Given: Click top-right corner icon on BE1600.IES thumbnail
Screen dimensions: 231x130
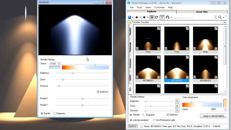Looking at the screenshot, I should point(216,57).
